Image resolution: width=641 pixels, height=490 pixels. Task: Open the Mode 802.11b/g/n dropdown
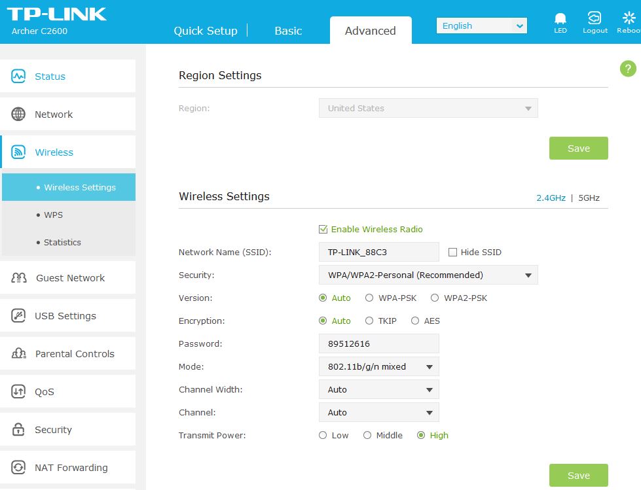379,366
